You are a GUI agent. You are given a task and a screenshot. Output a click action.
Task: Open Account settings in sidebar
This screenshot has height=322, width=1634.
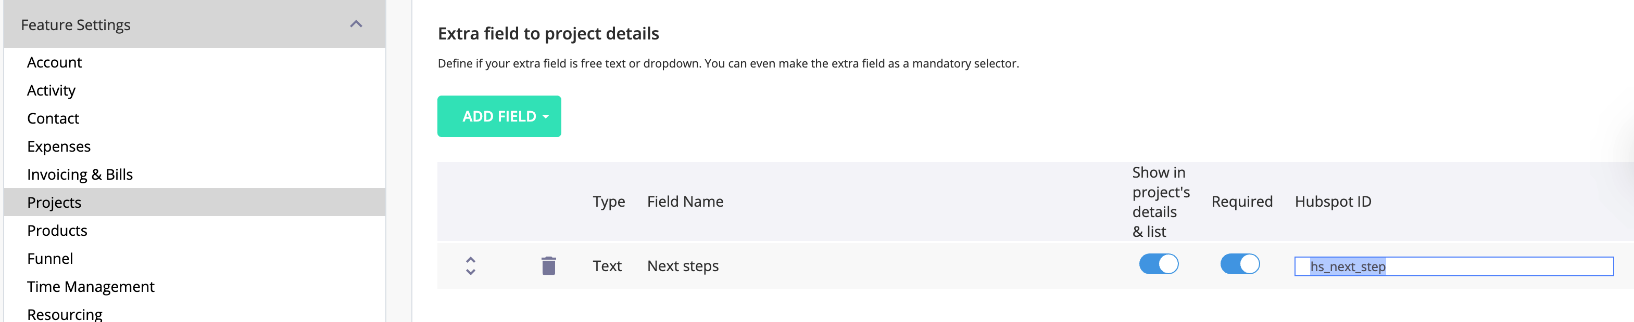click(x=55, y=63)
